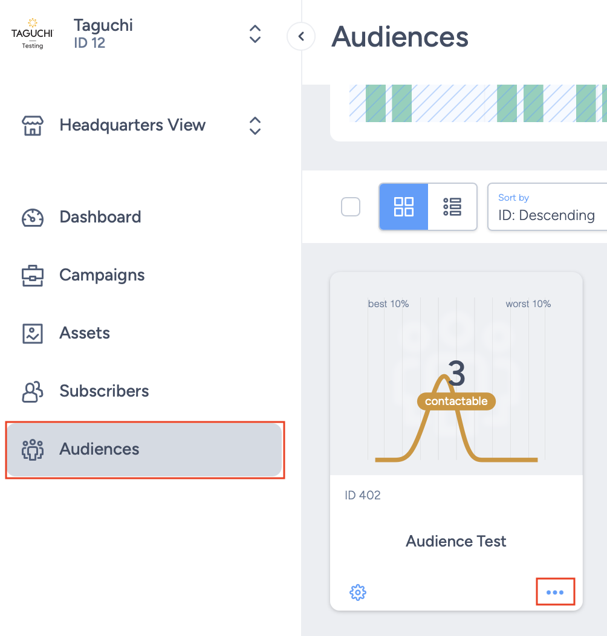Switch to list view layout
Image resolution: width=607 pixels, height=636 pixels.
coord(452,206)
